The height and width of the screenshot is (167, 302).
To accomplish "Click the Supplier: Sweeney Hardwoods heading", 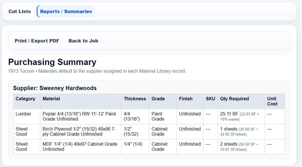I will coord(55,88).
